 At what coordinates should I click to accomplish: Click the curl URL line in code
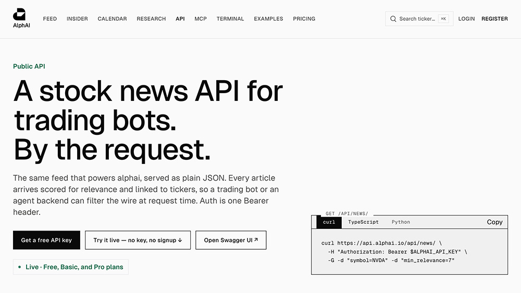pyautogui.click(x=381, y=243)
